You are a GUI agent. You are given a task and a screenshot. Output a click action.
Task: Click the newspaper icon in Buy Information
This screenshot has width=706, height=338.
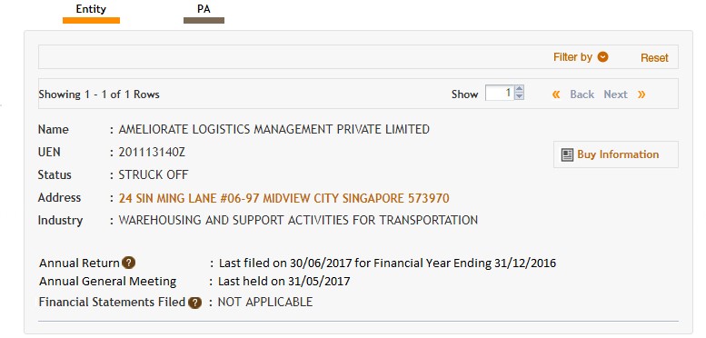click(x=567, y=155)
